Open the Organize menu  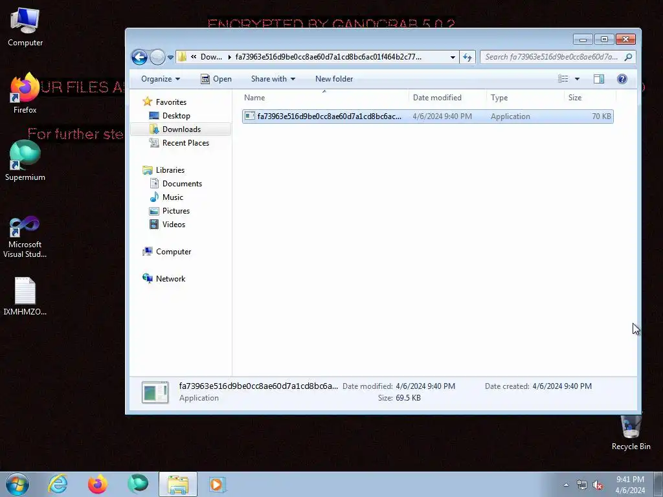(x=161, y=79)
